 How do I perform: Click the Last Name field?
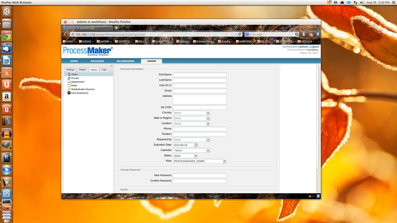point(200,80)
